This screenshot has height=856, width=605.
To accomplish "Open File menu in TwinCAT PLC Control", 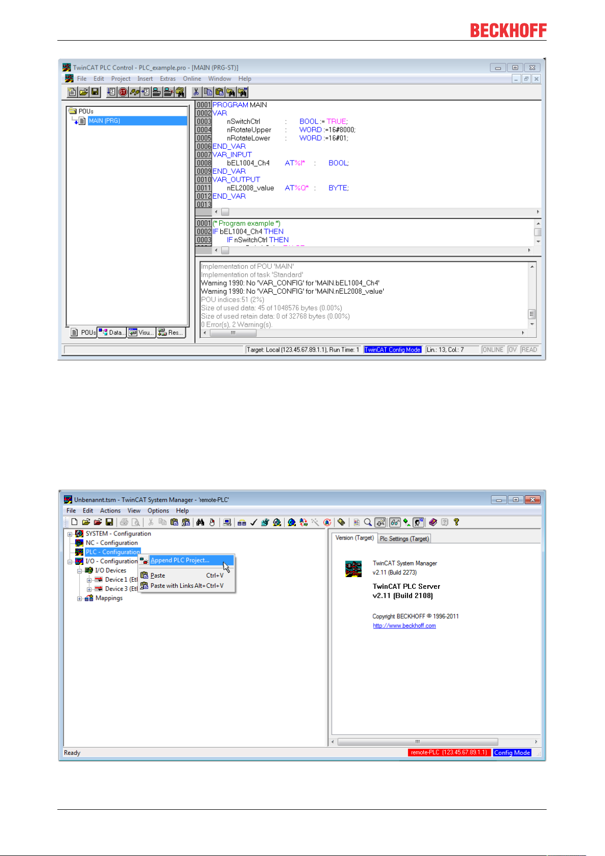I will pos(82,79).
